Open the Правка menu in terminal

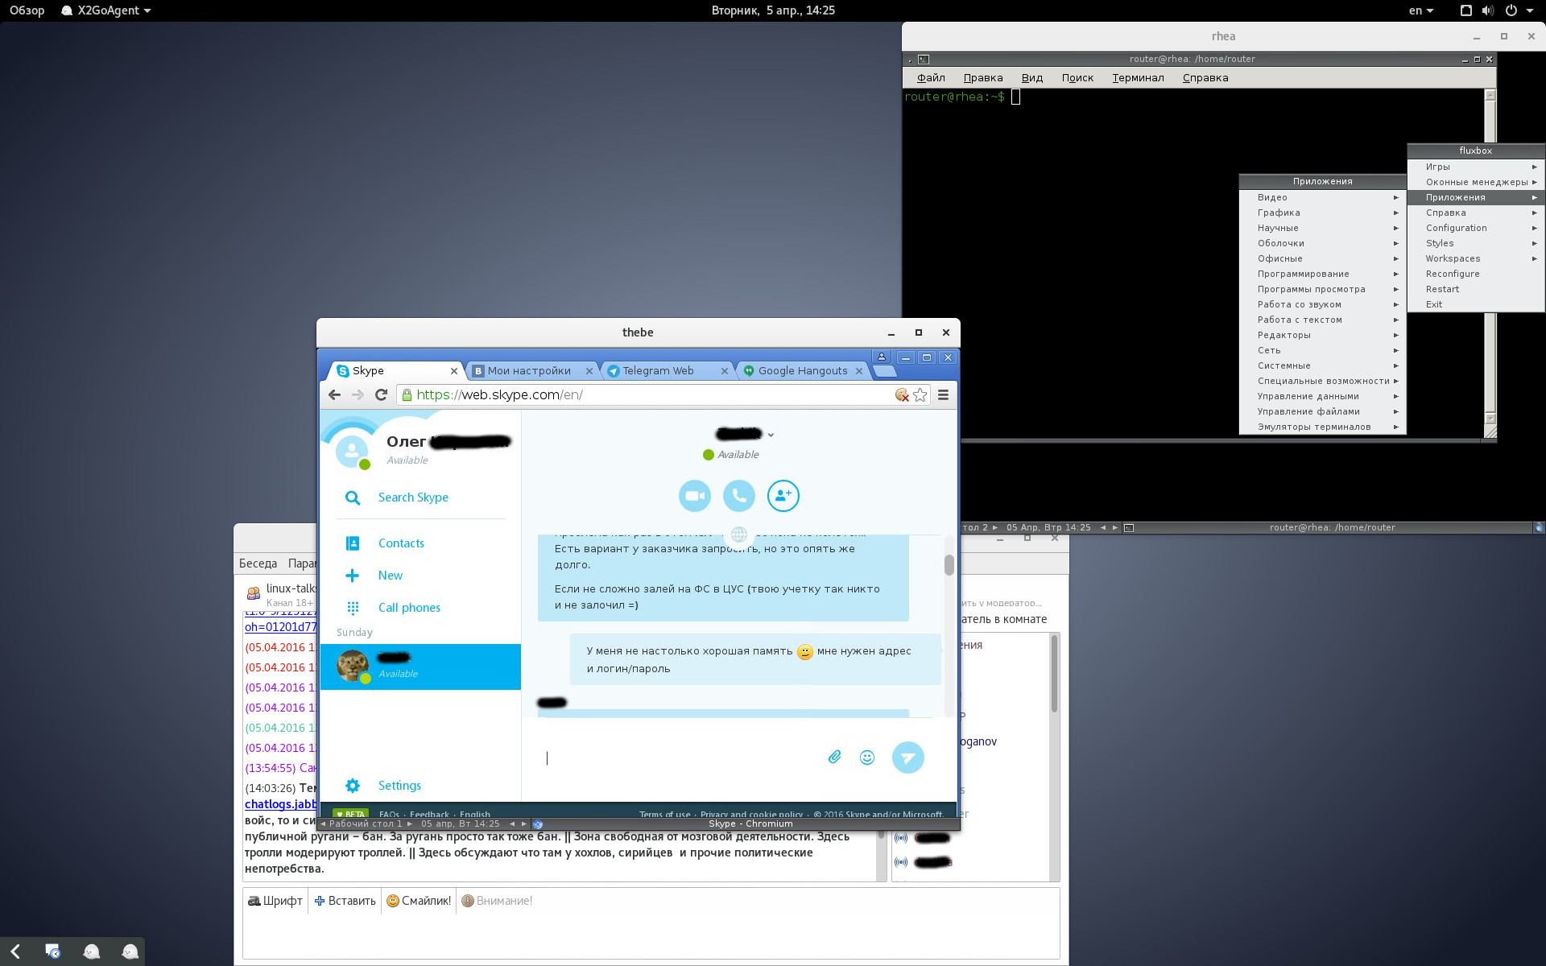point(982,78)
